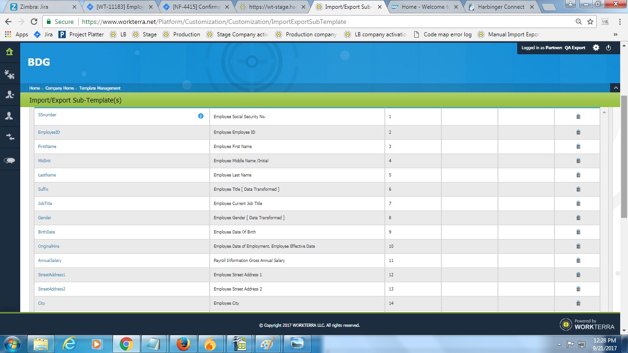The width and height of the screenshot is (628, 353).
Task: Click the settings gear icon in header
Action: [x=596, y=48]
